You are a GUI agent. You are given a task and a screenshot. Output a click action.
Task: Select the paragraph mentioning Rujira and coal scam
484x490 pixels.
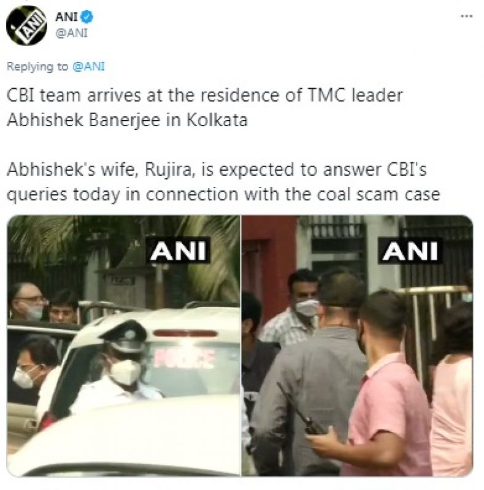click(x=223, y=182)
